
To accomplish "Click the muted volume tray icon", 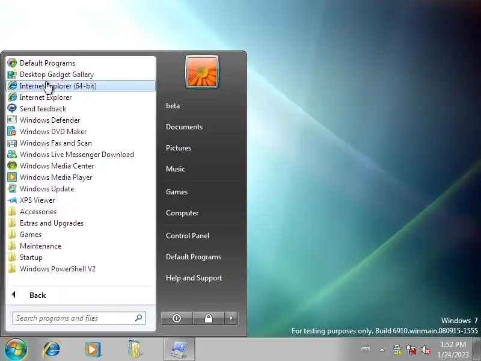I will tap(426, 350).
